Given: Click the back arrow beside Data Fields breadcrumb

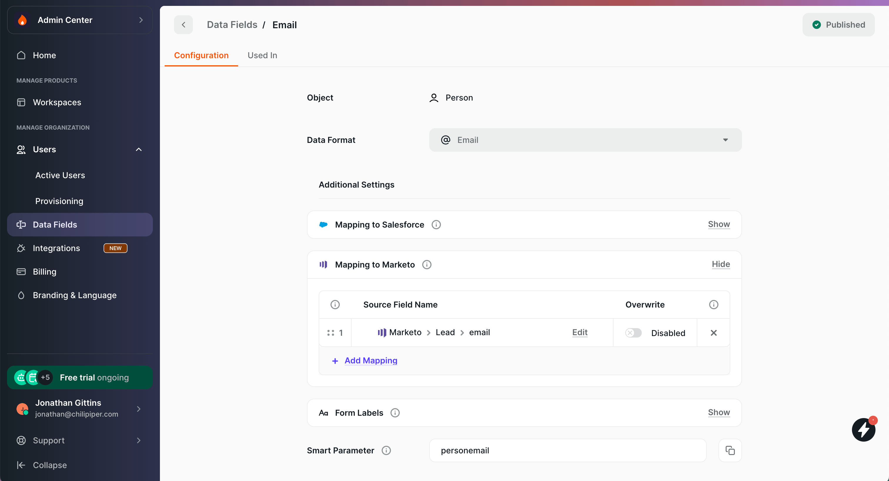Looking at the screenshot, I should [x=183, y=25].
